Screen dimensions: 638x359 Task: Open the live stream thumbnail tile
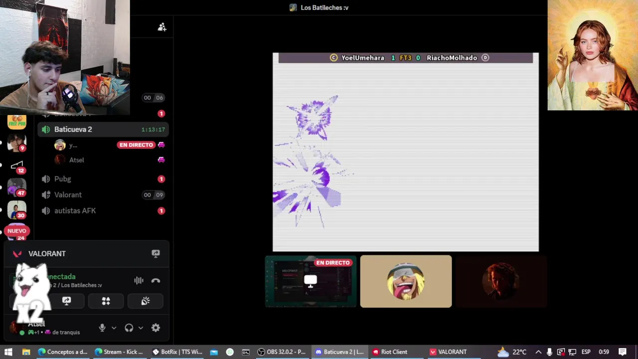[311, 281]
